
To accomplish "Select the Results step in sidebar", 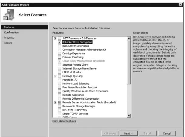I will [8, 43].
